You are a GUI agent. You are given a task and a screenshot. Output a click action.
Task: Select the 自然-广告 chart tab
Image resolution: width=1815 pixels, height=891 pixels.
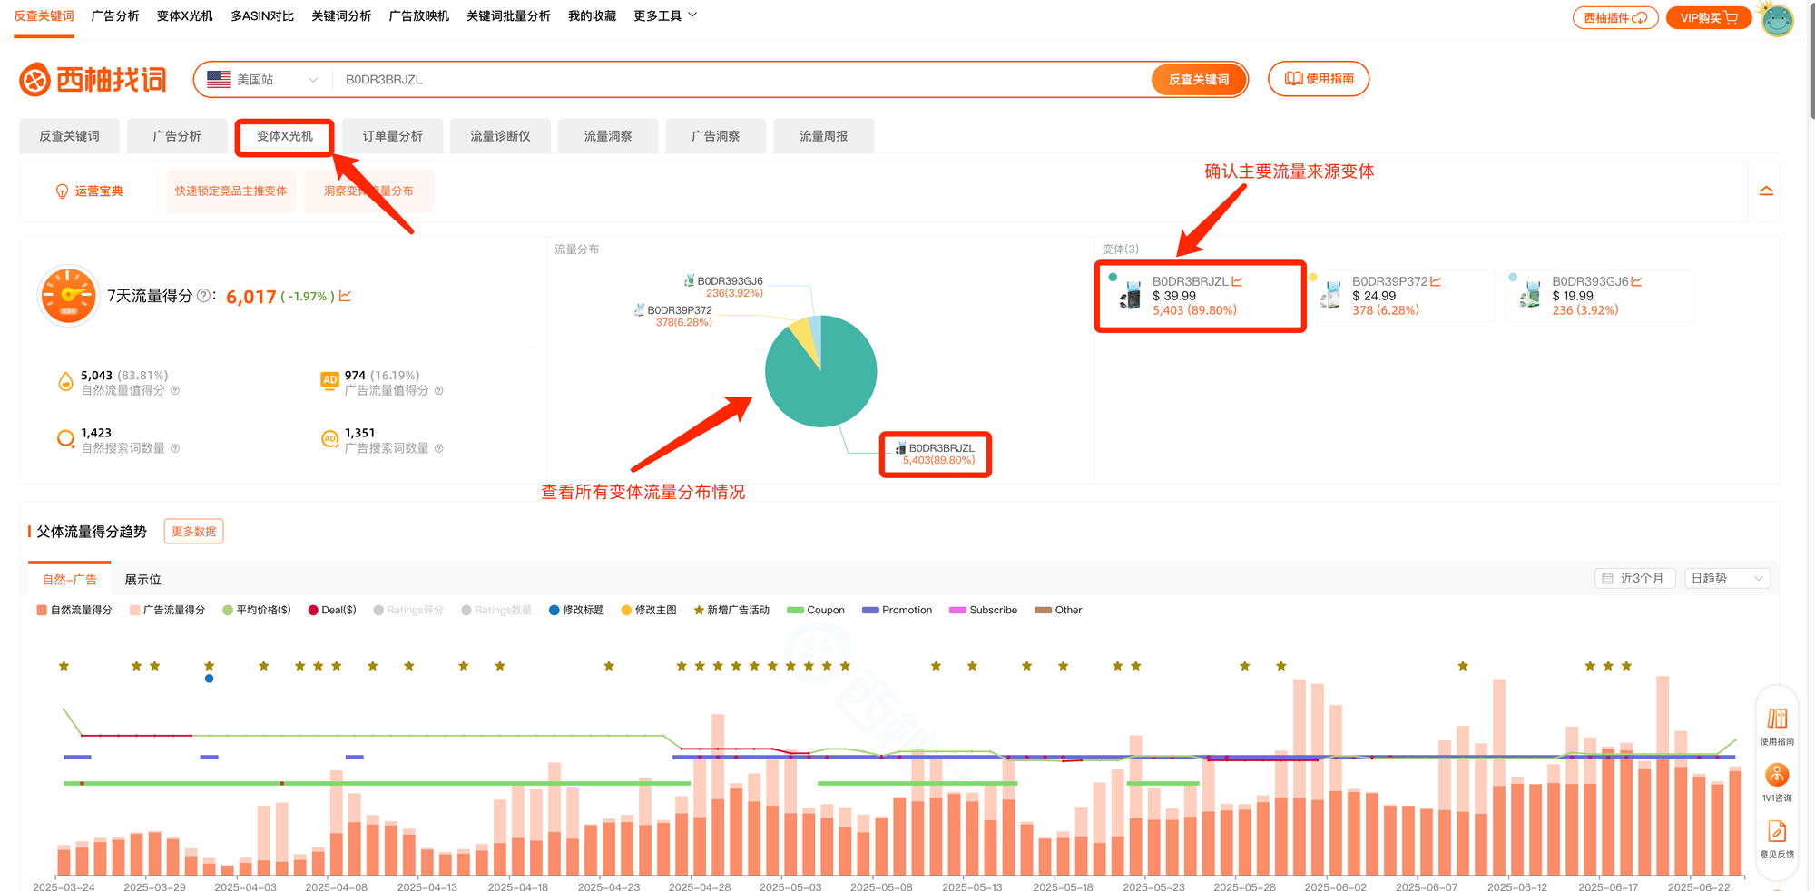tap(70, 580)
